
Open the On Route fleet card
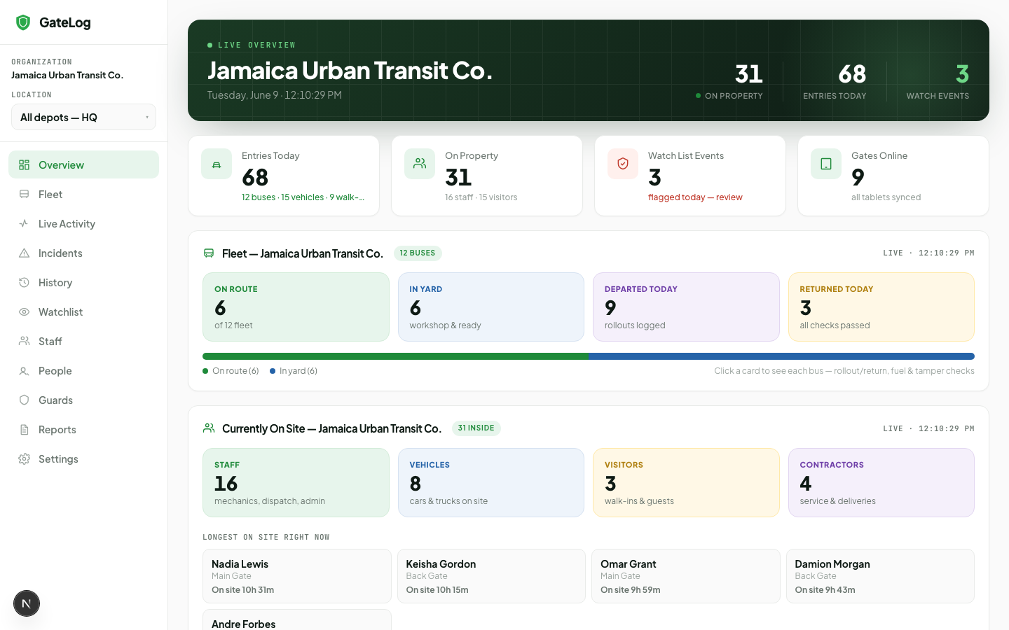pyautogui.click(x=296, y=307)
